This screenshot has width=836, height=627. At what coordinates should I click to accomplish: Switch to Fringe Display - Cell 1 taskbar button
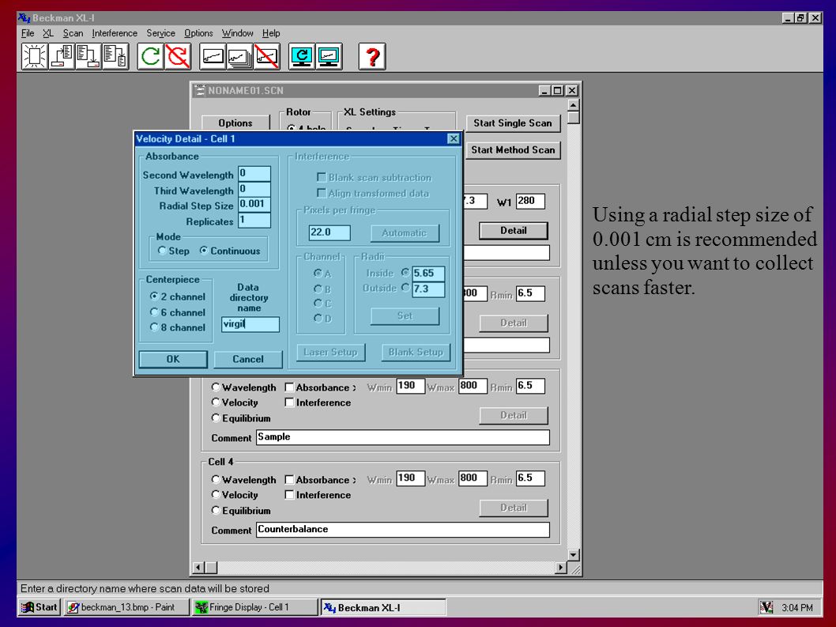pos(255,607)
